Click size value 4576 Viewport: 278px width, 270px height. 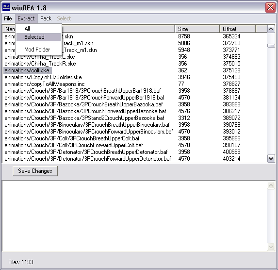(184, 111)
